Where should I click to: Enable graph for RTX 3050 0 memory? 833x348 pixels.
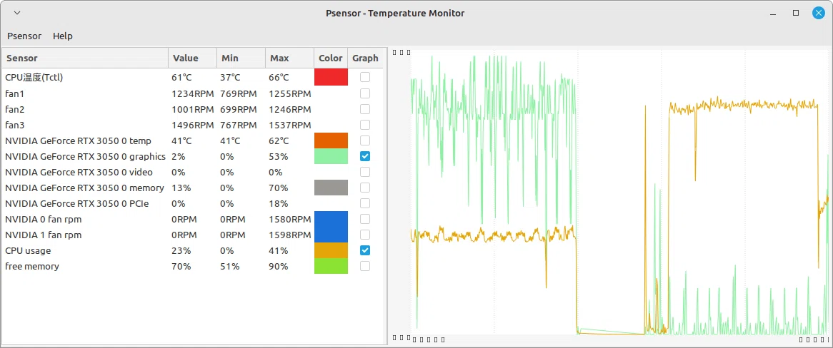coord(365,188)
